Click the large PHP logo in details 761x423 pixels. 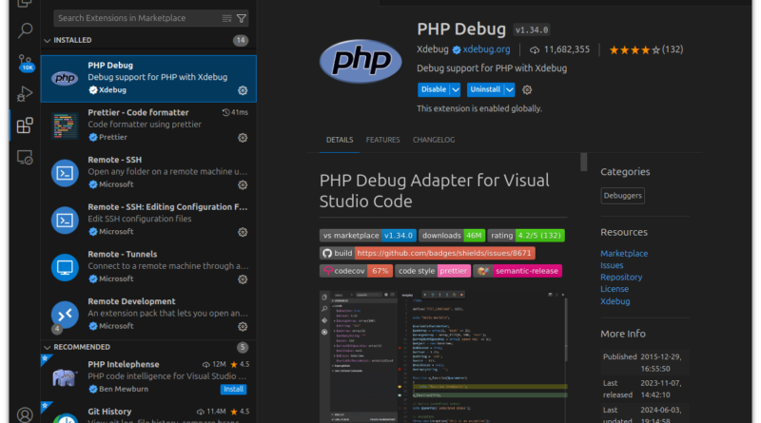(361, 61)
